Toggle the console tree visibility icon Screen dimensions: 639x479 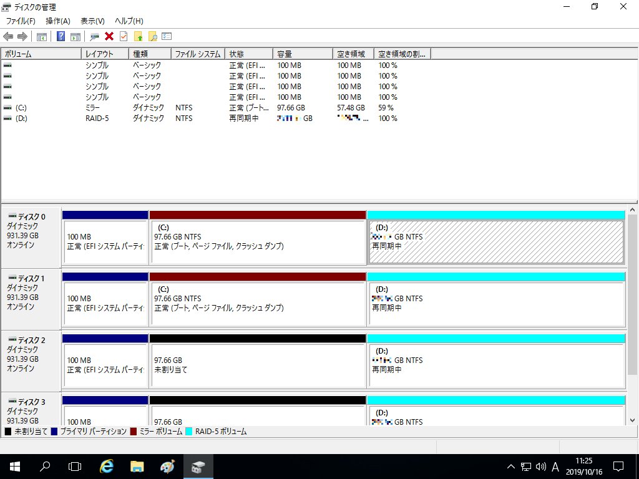pos(42,36)
